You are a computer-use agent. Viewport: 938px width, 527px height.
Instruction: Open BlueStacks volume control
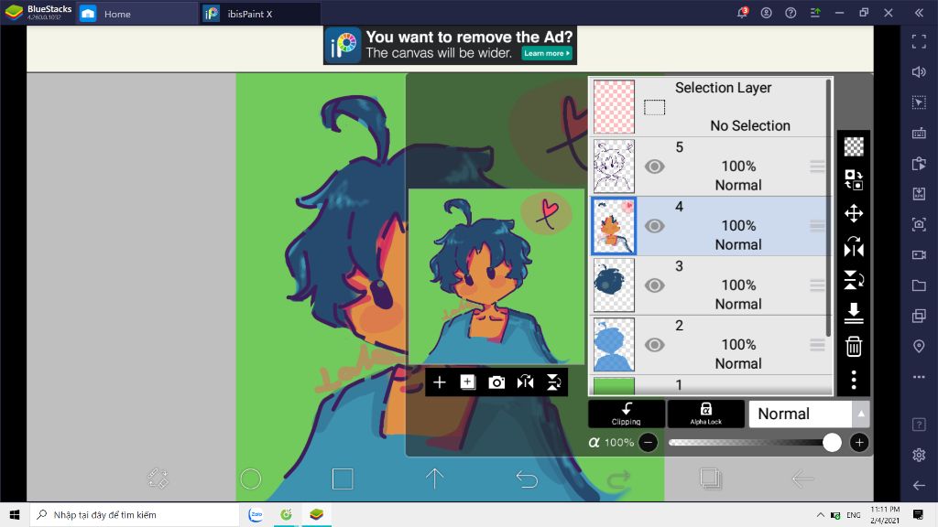(919, 71)
